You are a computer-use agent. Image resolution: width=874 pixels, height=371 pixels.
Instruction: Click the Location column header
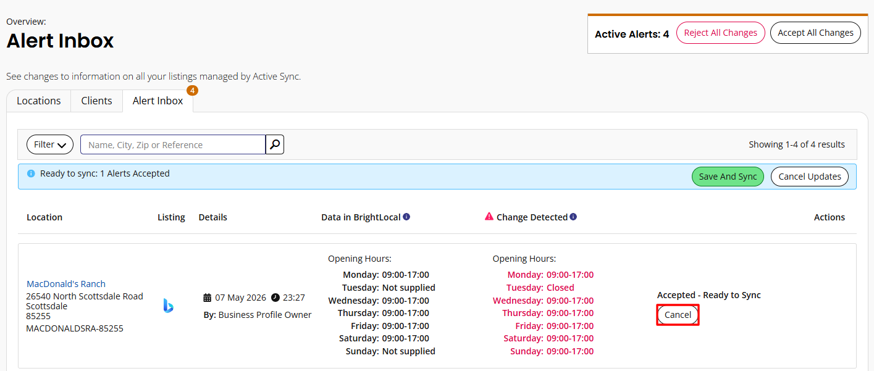point(44,217)
